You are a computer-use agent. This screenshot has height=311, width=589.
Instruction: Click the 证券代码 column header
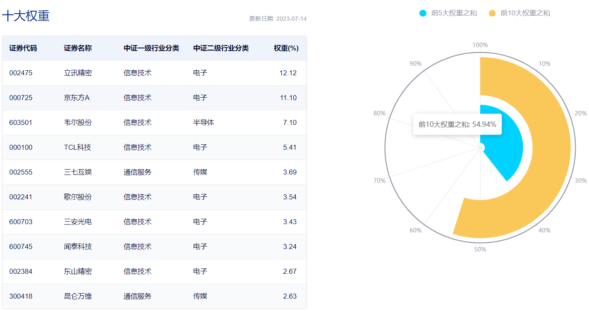pyautogui.click(x=23, y=48)
